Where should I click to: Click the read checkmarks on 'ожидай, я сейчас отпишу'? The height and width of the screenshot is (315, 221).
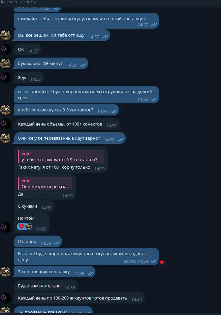(154, 25)
